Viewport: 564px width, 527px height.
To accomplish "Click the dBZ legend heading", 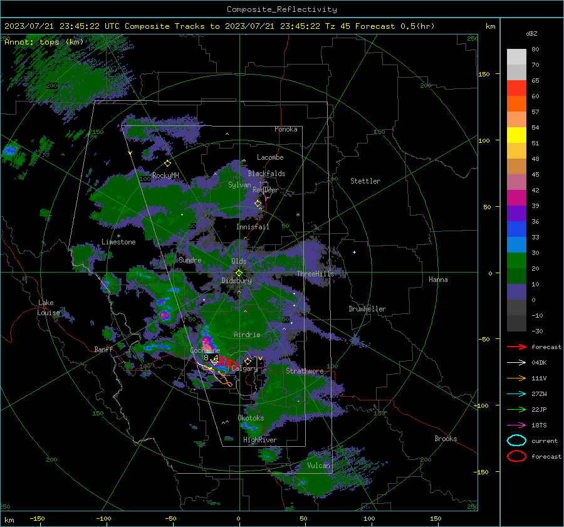I will 531,33.
